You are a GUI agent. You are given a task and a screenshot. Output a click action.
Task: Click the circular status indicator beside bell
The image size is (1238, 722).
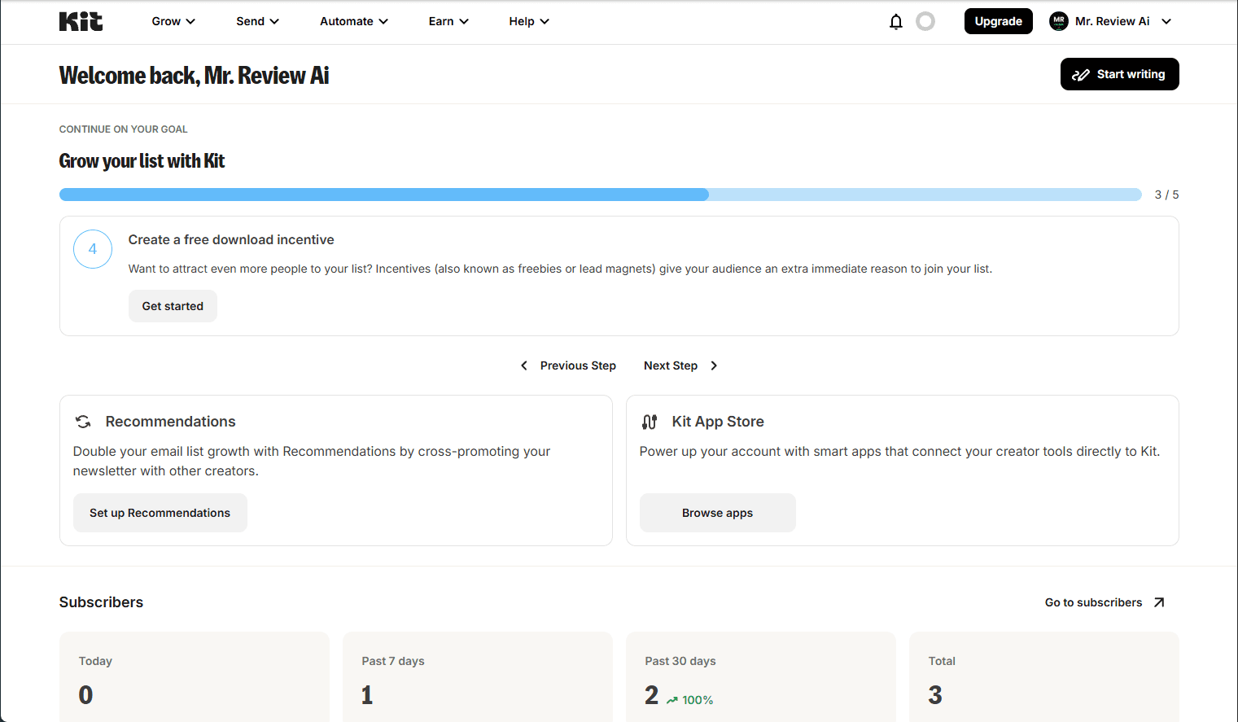tap(925, 21)
